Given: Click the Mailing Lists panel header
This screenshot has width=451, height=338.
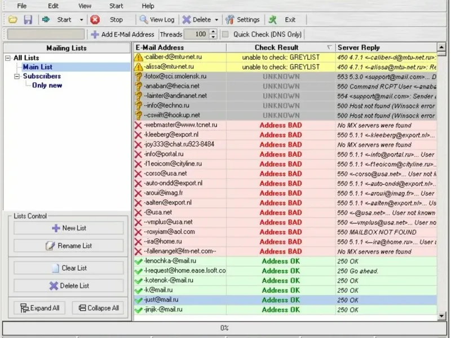Looking at the screenshot, I should [x=67, y=48].
